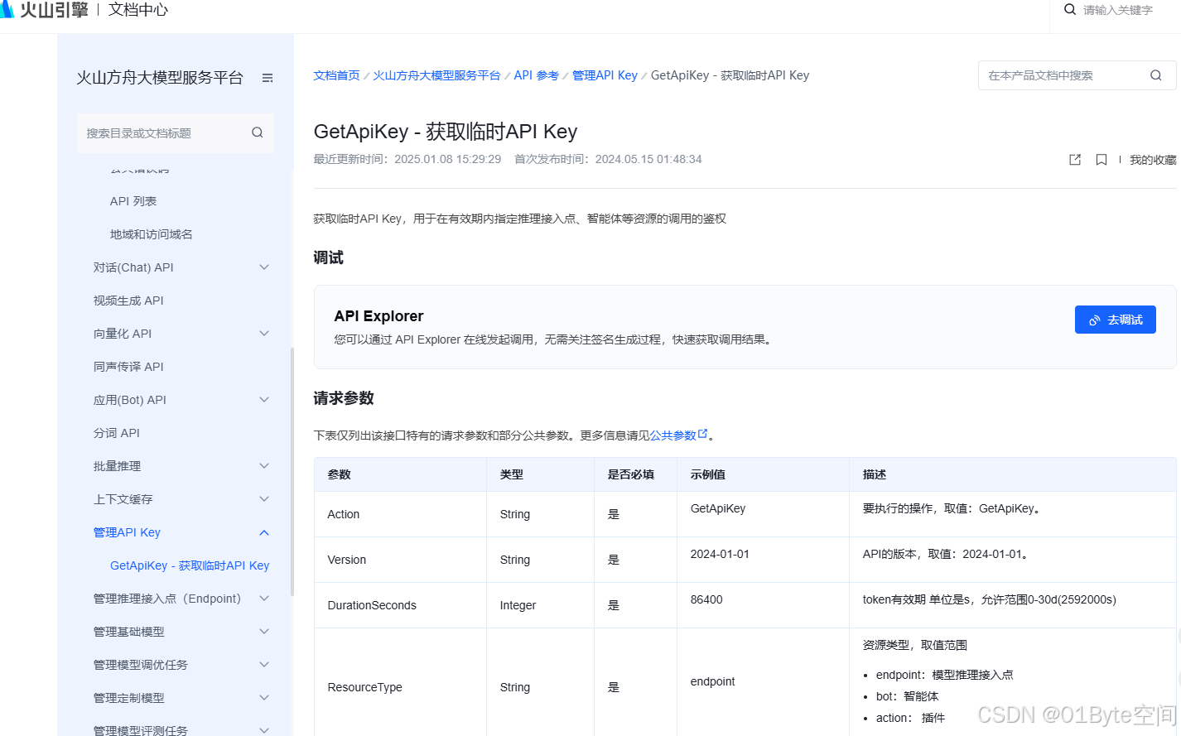Click the endpoint example value cell
Viewport: 1181px width, 736px height.
click(x=763, y=681)
